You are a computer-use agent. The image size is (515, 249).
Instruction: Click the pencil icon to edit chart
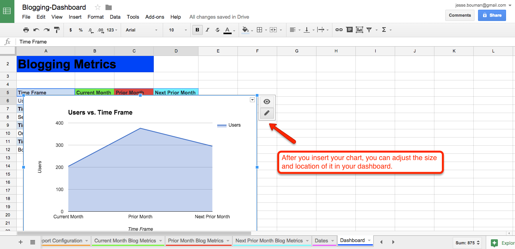click(x=267, y=113)
